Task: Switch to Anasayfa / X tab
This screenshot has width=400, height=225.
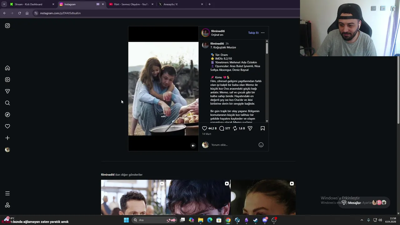Action: click(181, 4)
